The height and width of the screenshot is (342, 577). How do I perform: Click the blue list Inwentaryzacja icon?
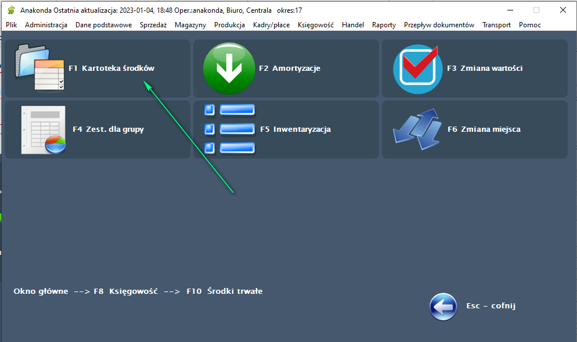[x=230, y=129]
